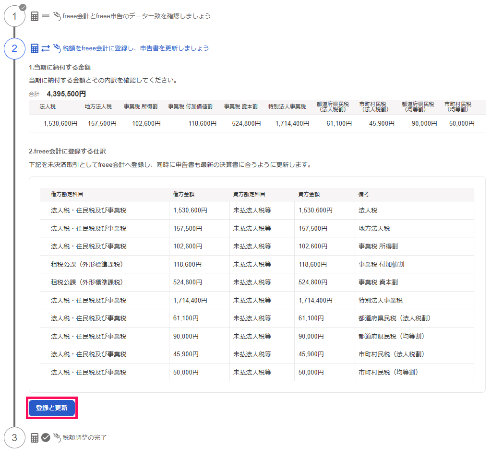Viewport: 491px width, 457px height.
Task: Click the debit amount 61,100円 in the journal table
Action: click(186, 318)
